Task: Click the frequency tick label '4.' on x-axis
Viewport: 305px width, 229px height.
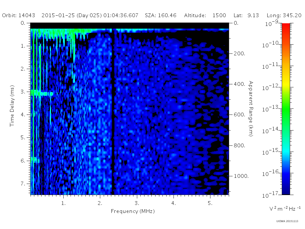Action: point(173,203)
